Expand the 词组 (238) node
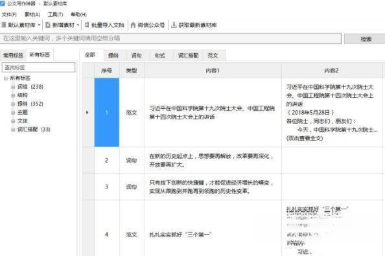 point(13,87)
